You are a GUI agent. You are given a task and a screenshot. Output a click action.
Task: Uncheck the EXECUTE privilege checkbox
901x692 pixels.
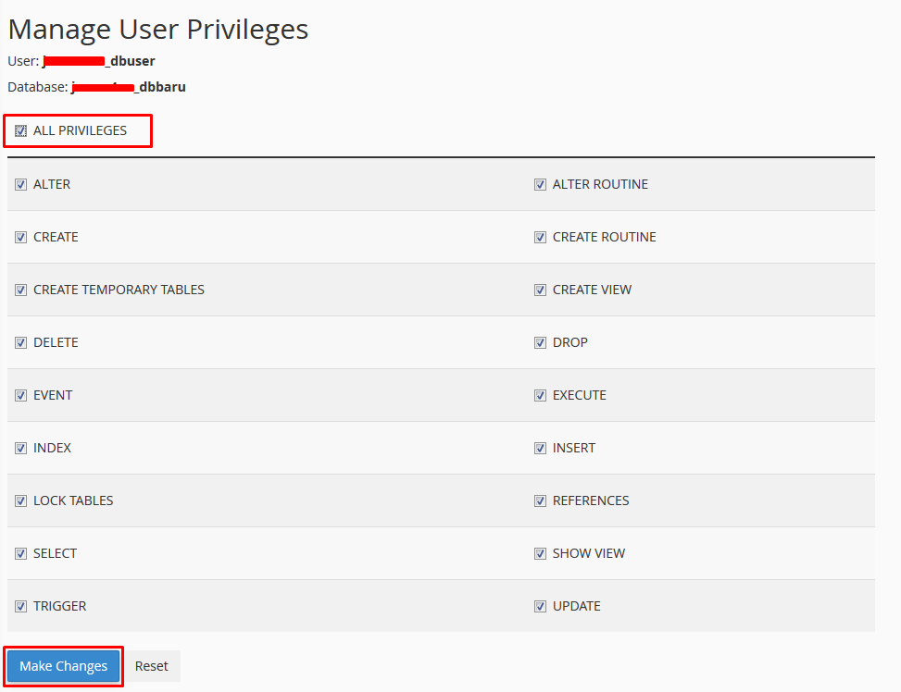point(540,396)
